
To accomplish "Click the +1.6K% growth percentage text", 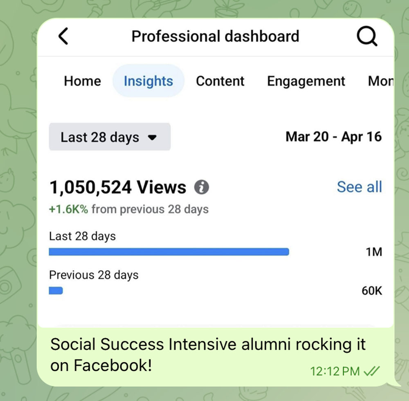I will 69,209.
